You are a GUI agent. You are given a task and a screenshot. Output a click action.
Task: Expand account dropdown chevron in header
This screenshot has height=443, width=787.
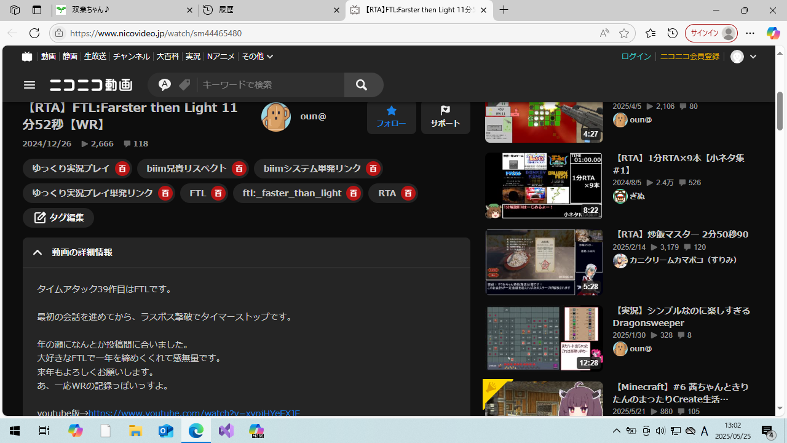753,57
